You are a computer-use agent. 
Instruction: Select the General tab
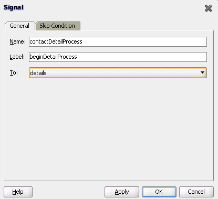click(x=19, y=26)
